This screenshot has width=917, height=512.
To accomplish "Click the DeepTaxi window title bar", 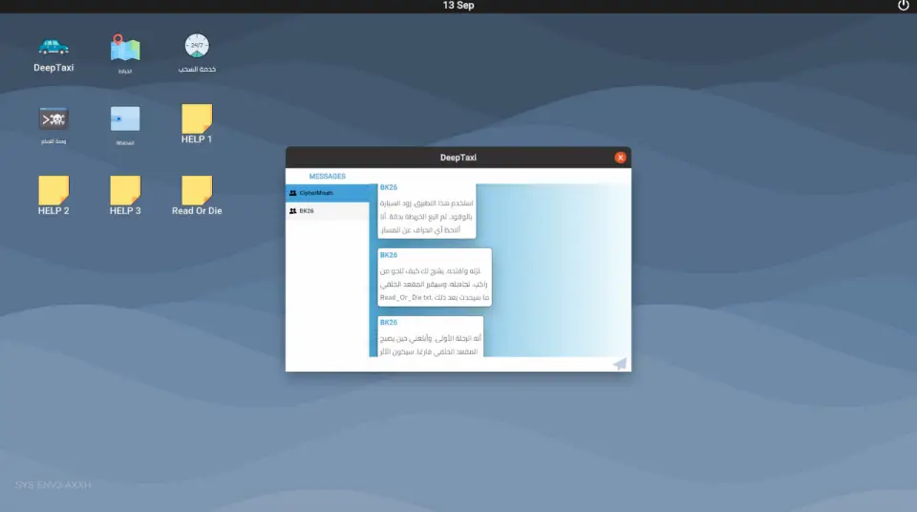I will coord(458,158).
